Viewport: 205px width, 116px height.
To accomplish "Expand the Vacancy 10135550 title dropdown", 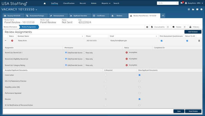I will click(x=36, y=10).
